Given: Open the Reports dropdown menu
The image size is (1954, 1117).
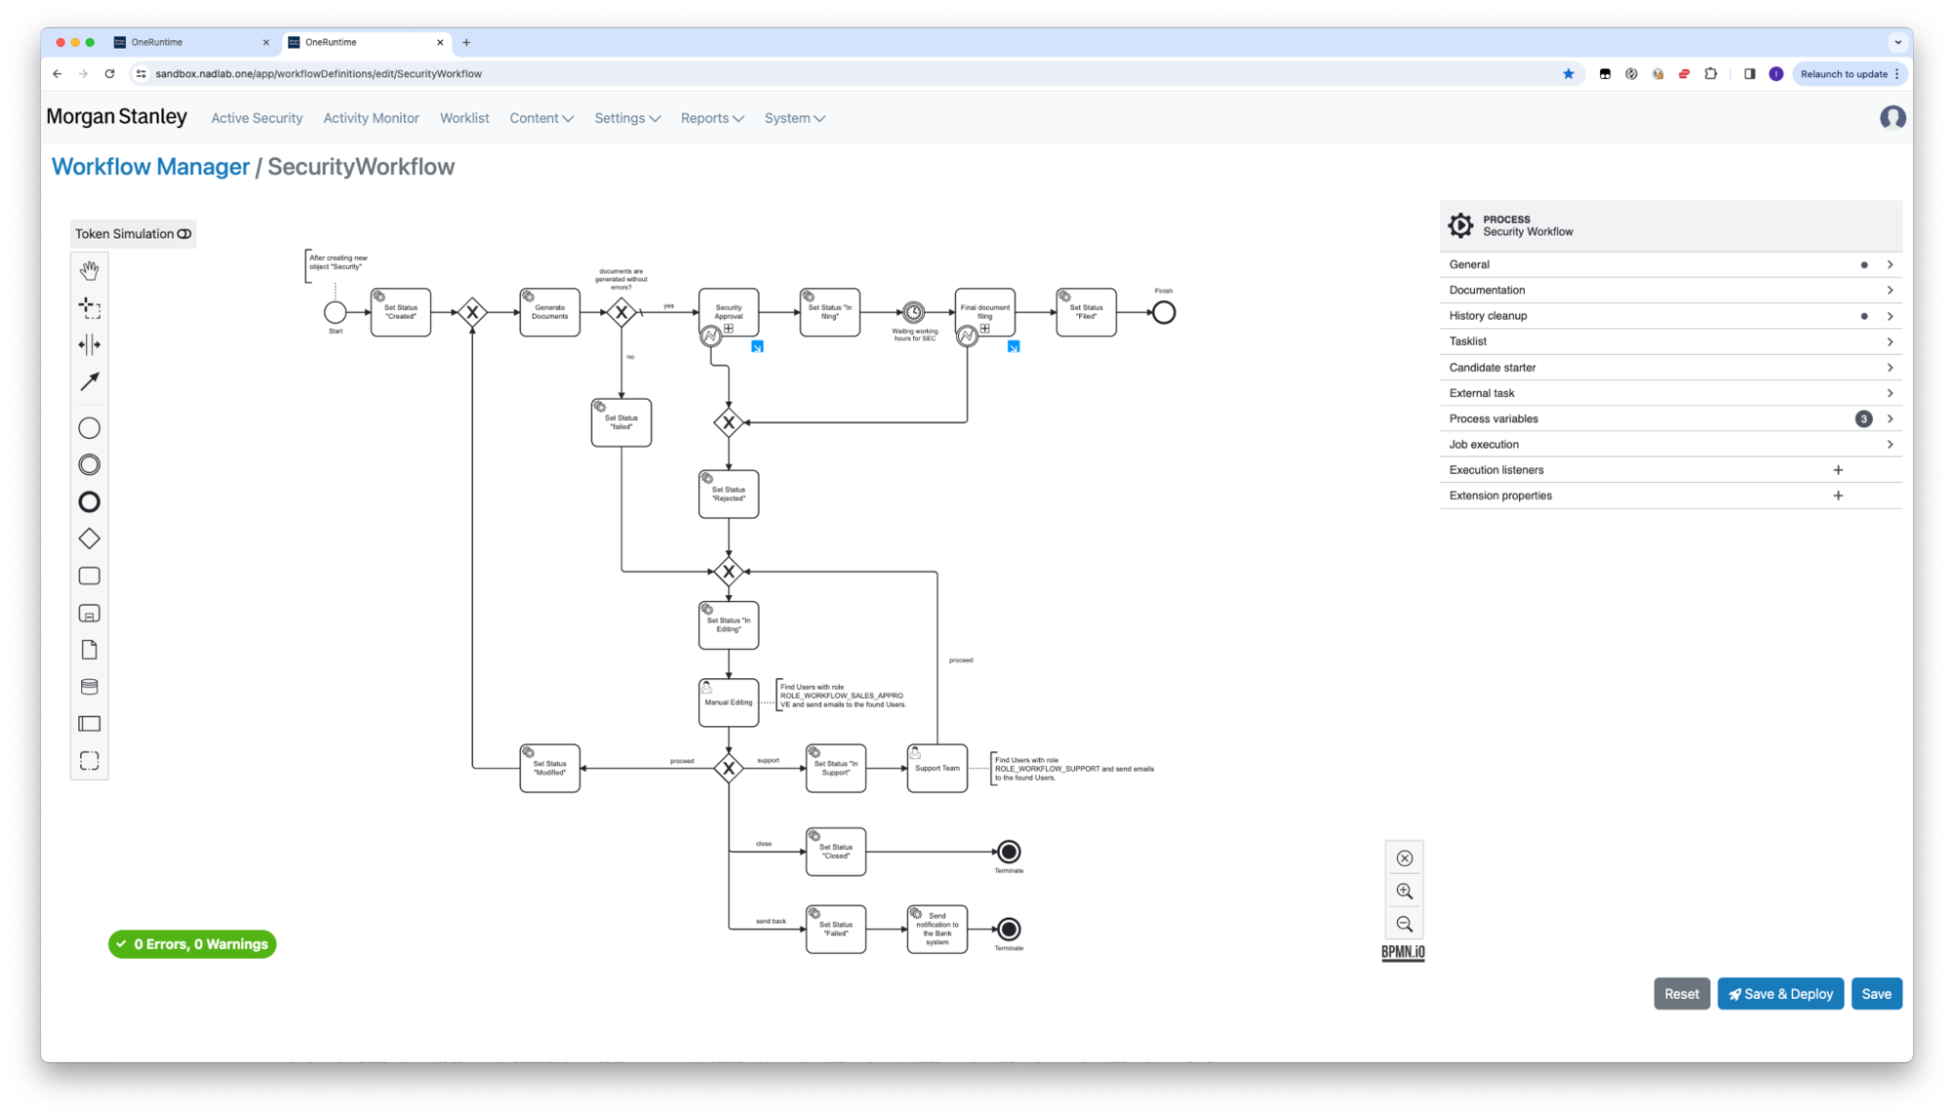Looking at the screenshot, I should (x=712, y=118).
